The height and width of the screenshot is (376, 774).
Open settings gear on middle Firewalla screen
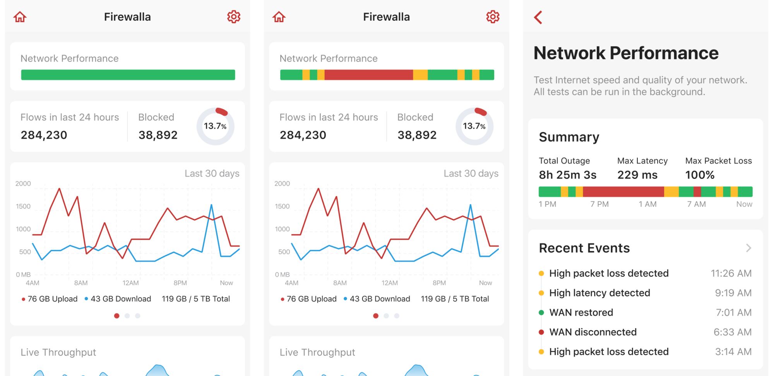[493, 17]
